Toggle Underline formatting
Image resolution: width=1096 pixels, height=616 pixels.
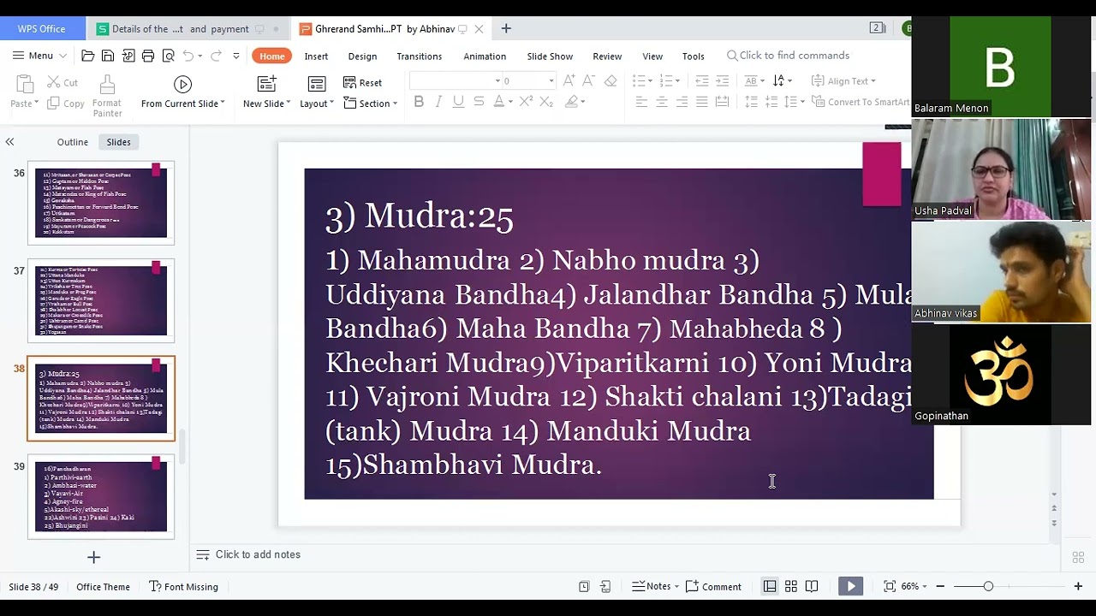458,102
